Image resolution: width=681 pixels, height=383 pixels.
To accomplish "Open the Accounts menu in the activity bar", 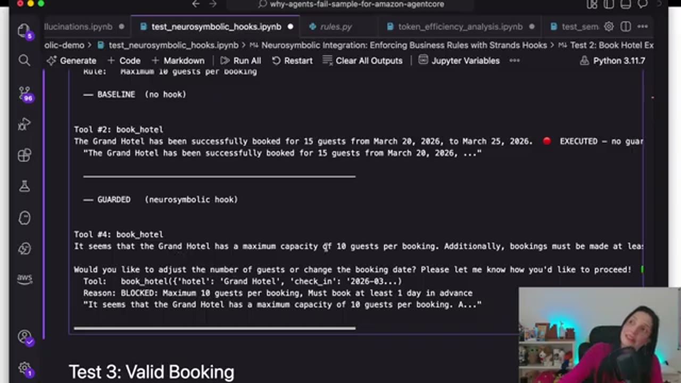I will (x=24, y=337).
